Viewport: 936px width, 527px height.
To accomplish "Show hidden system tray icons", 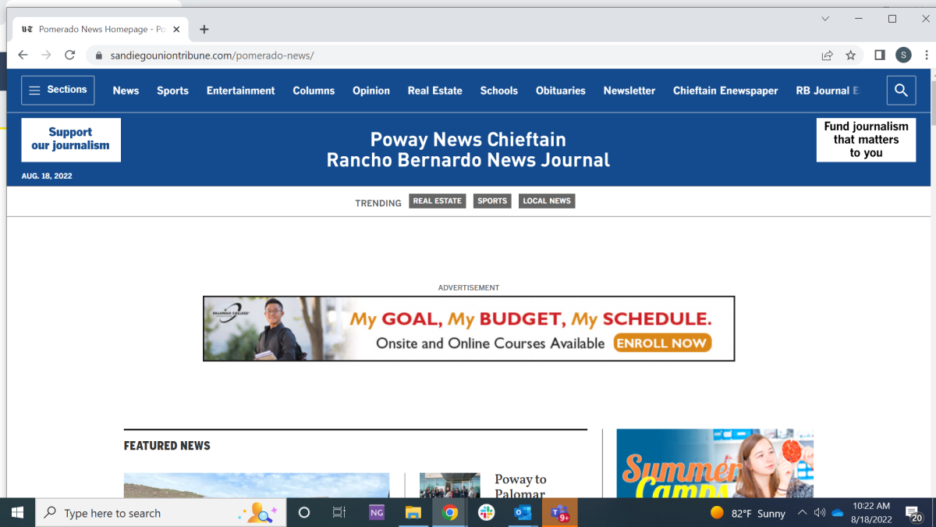I will (802, 513).
